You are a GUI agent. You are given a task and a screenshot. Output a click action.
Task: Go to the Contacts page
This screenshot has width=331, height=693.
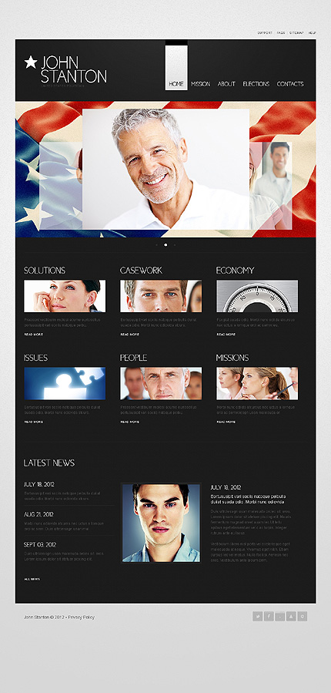290,84
